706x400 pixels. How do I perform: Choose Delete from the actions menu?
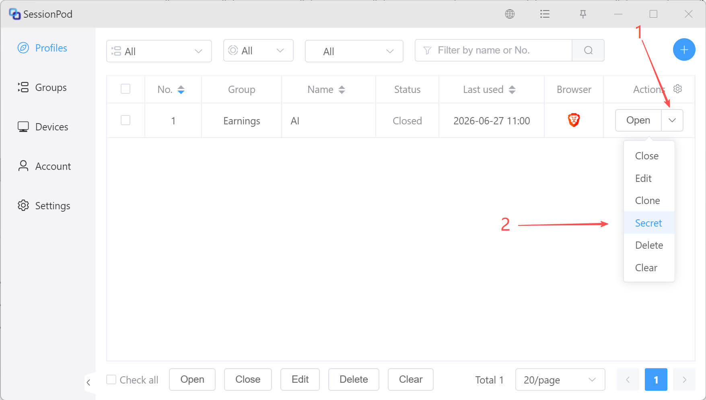(649, 245)
